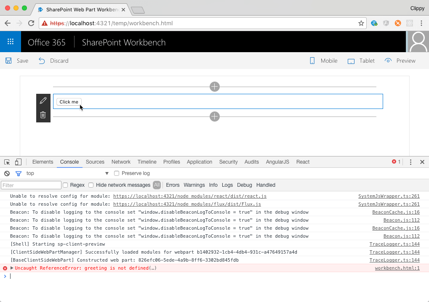429x302 pixels.
Task: Click the 'Click me' web part button
Action: [x=69, y=101]
